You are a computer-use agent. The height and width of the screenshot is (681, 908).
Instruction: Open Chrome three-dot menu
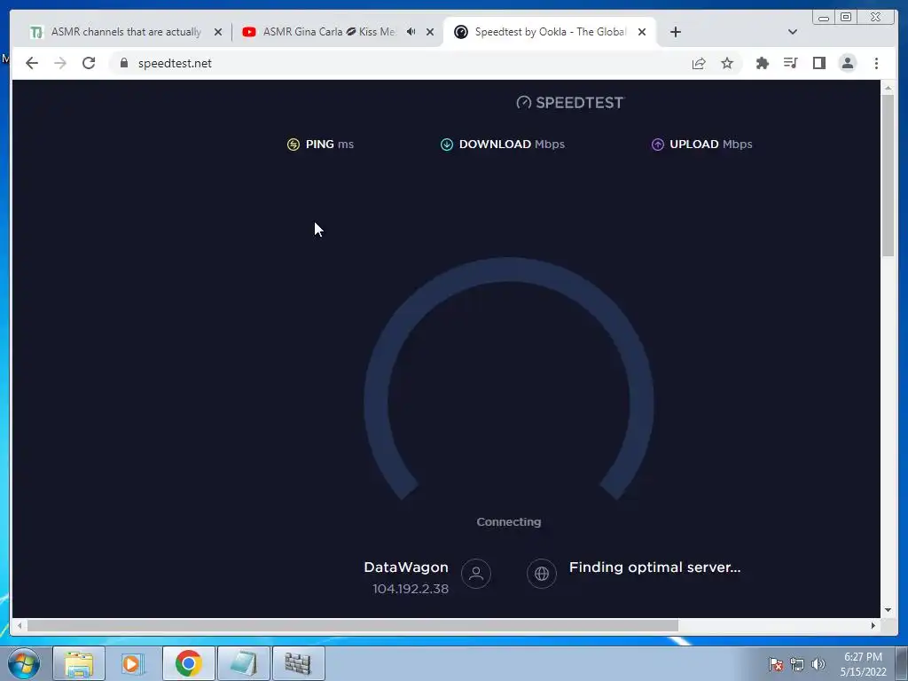coord(876,63)
